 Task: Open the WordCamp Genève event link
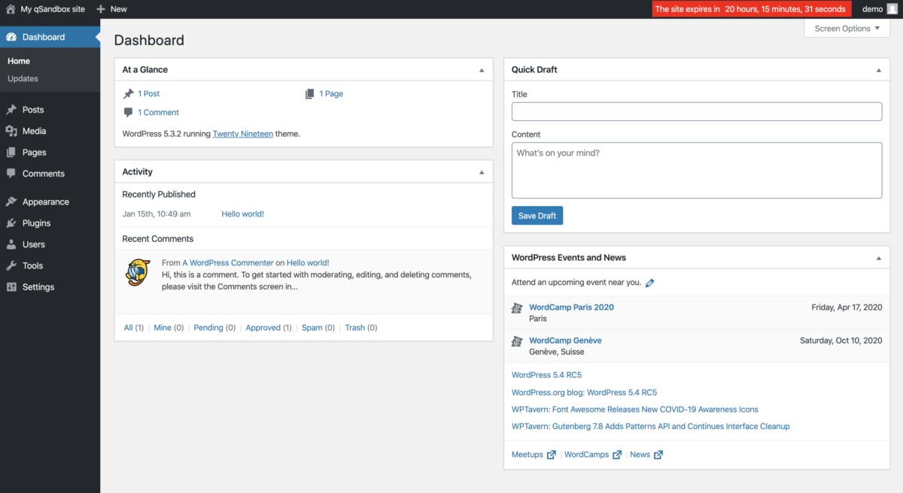(565, 340)
